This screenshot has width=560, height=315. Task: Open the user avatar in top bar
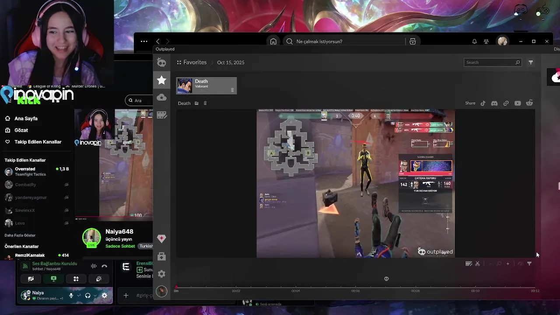point(502,42)
